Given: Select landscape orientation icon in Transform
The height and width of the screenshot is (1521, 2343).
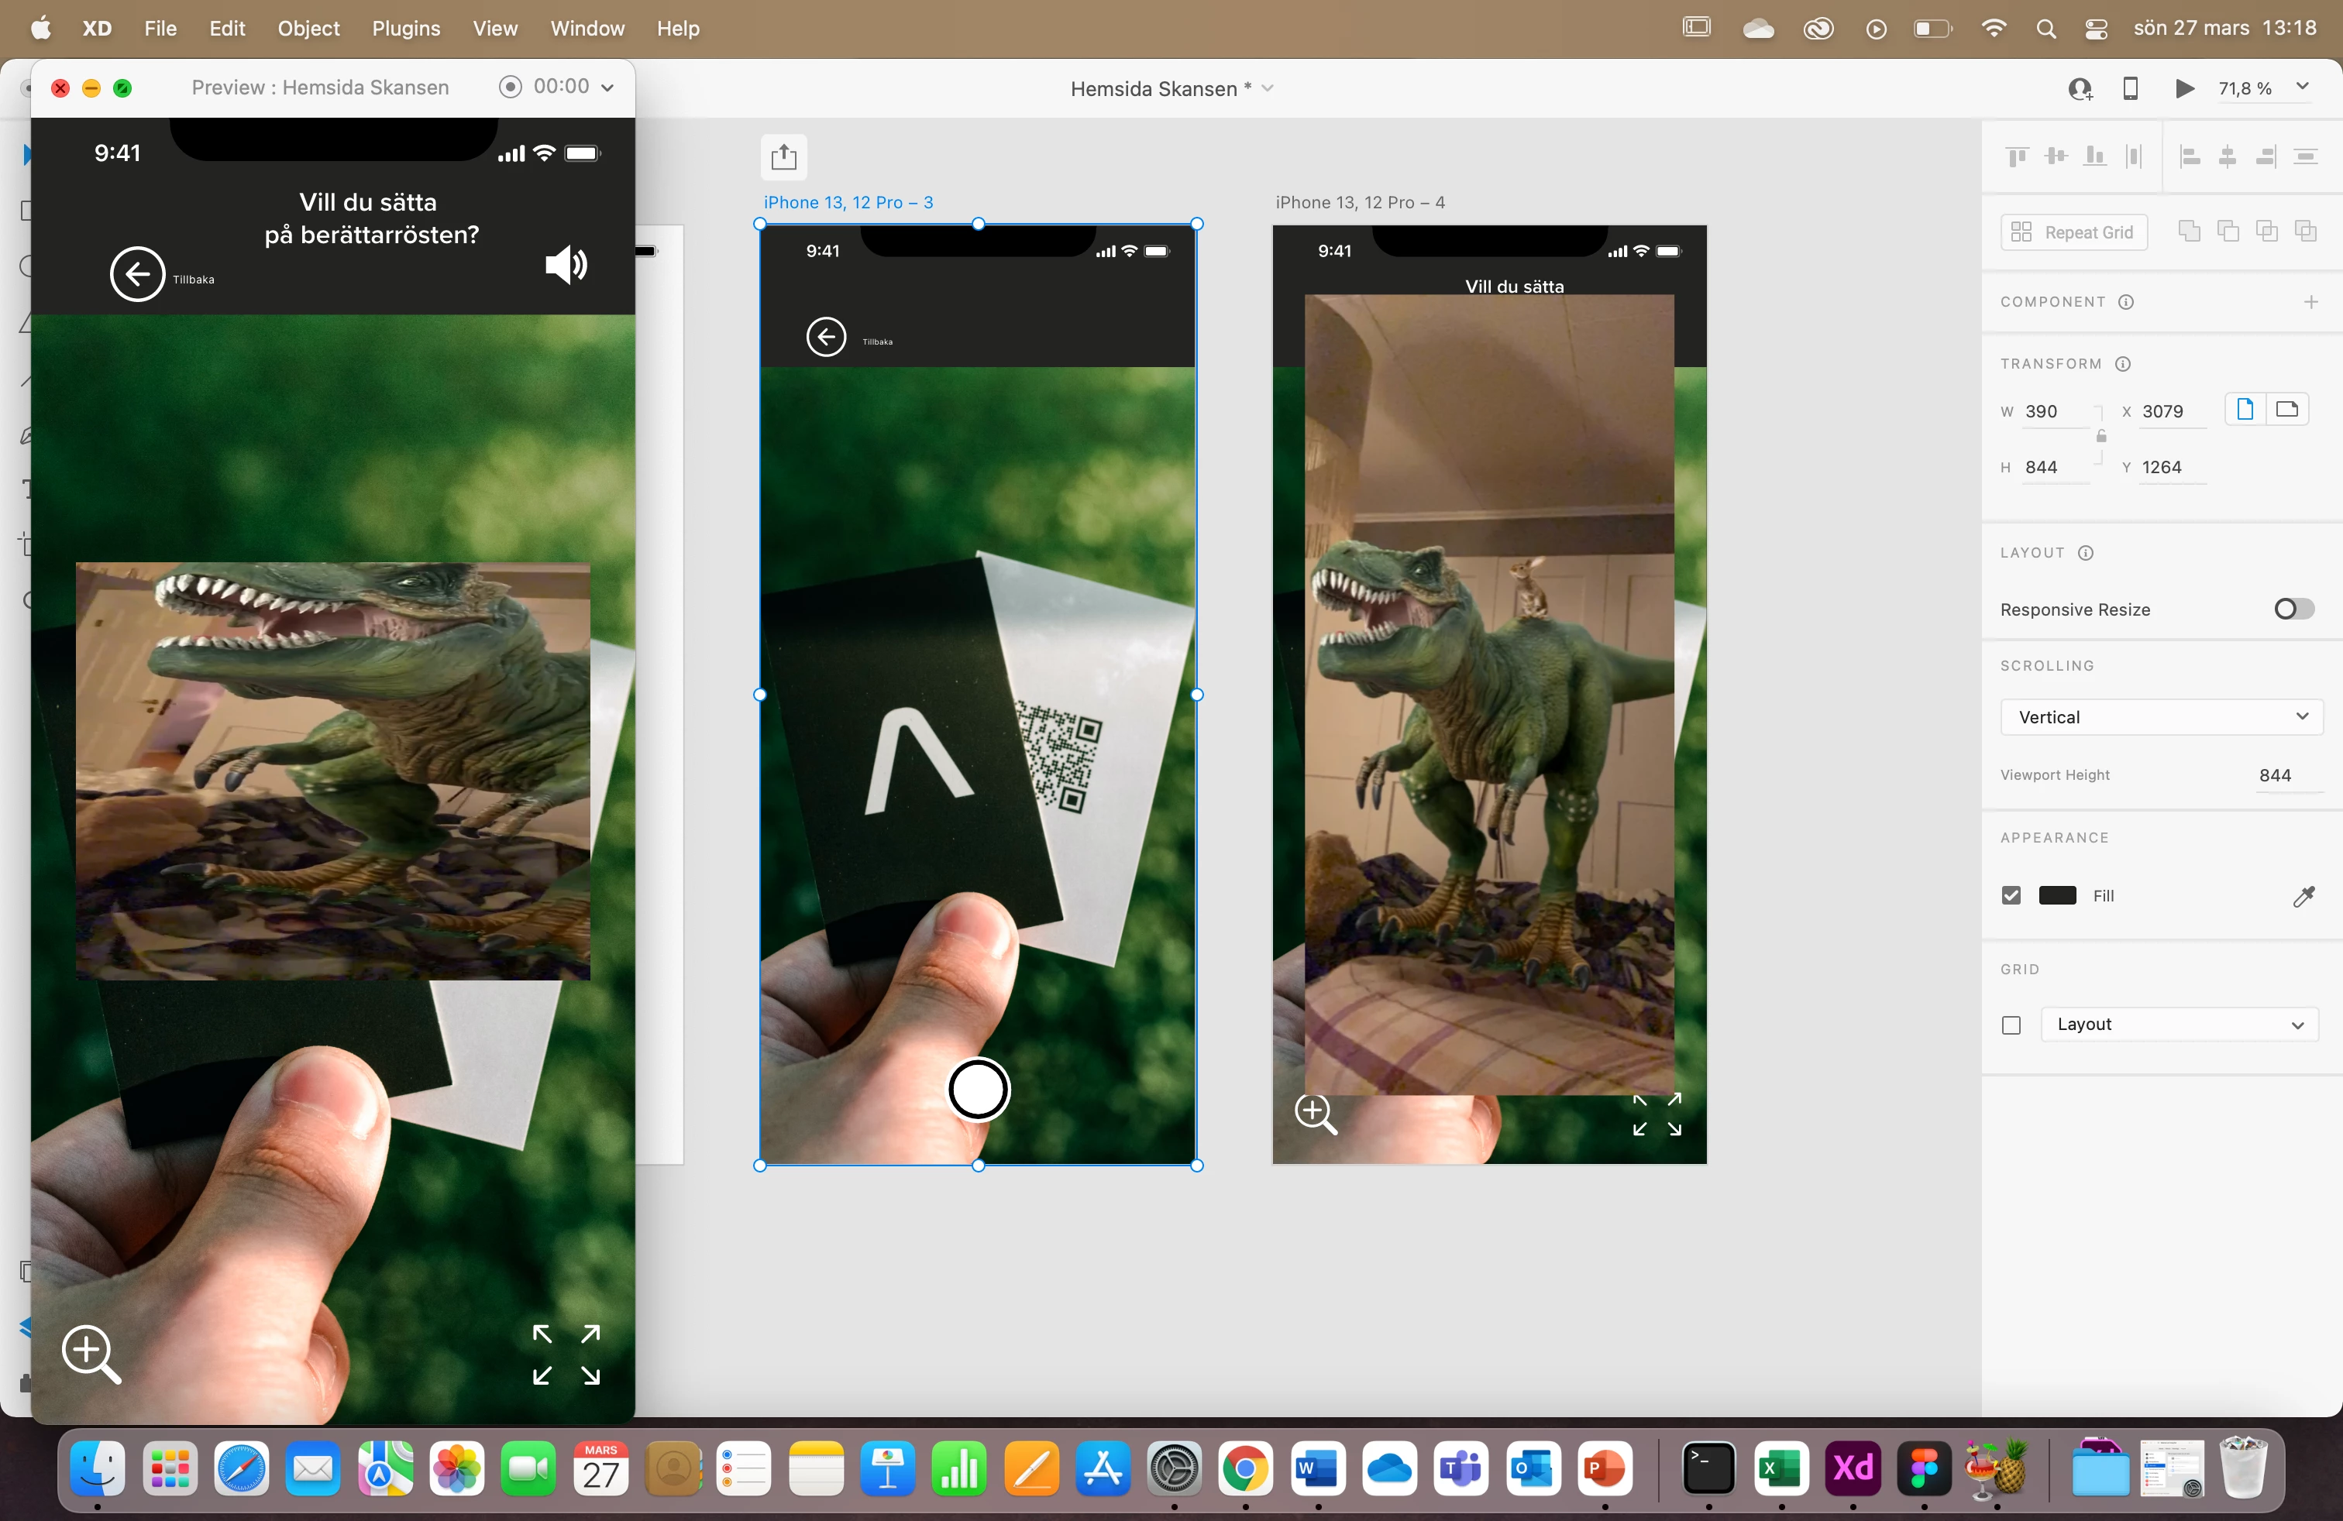Looking at the screenshot, I should (2287, 410).
